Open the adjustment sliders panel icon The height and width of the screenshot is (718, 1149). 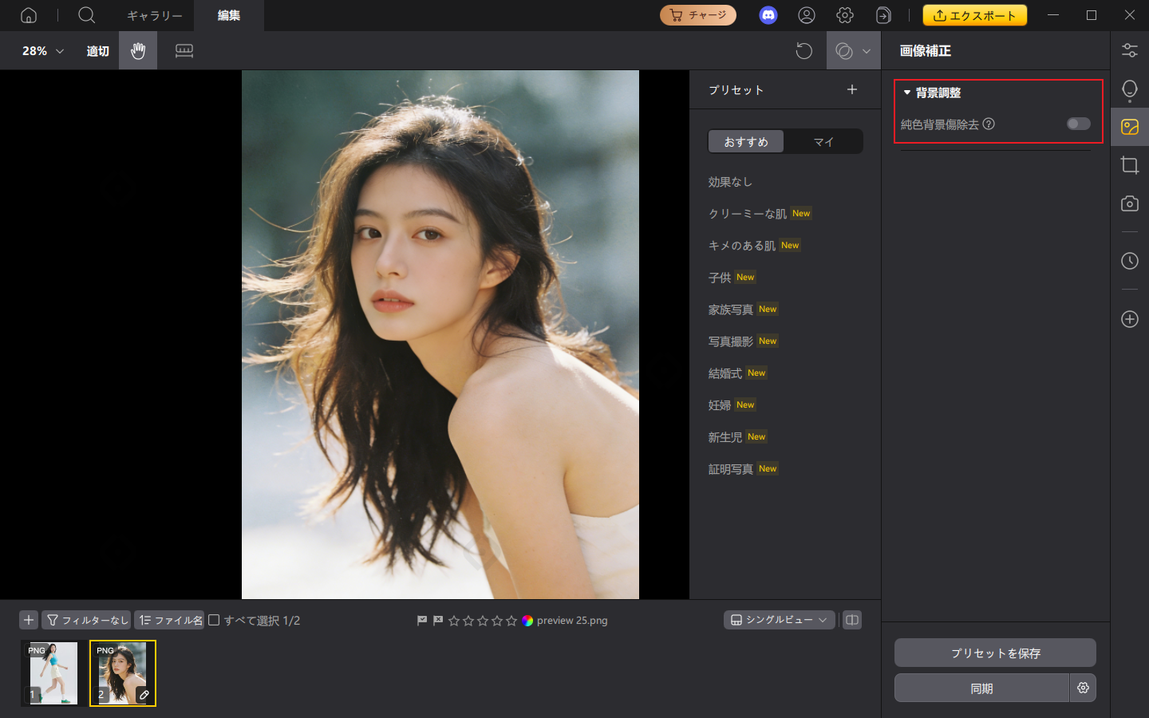[x=1129, y=50]
